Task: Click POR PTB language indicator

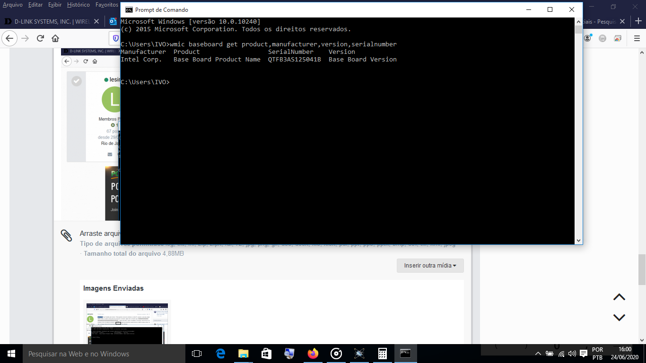Action: [x=597, y=354]
